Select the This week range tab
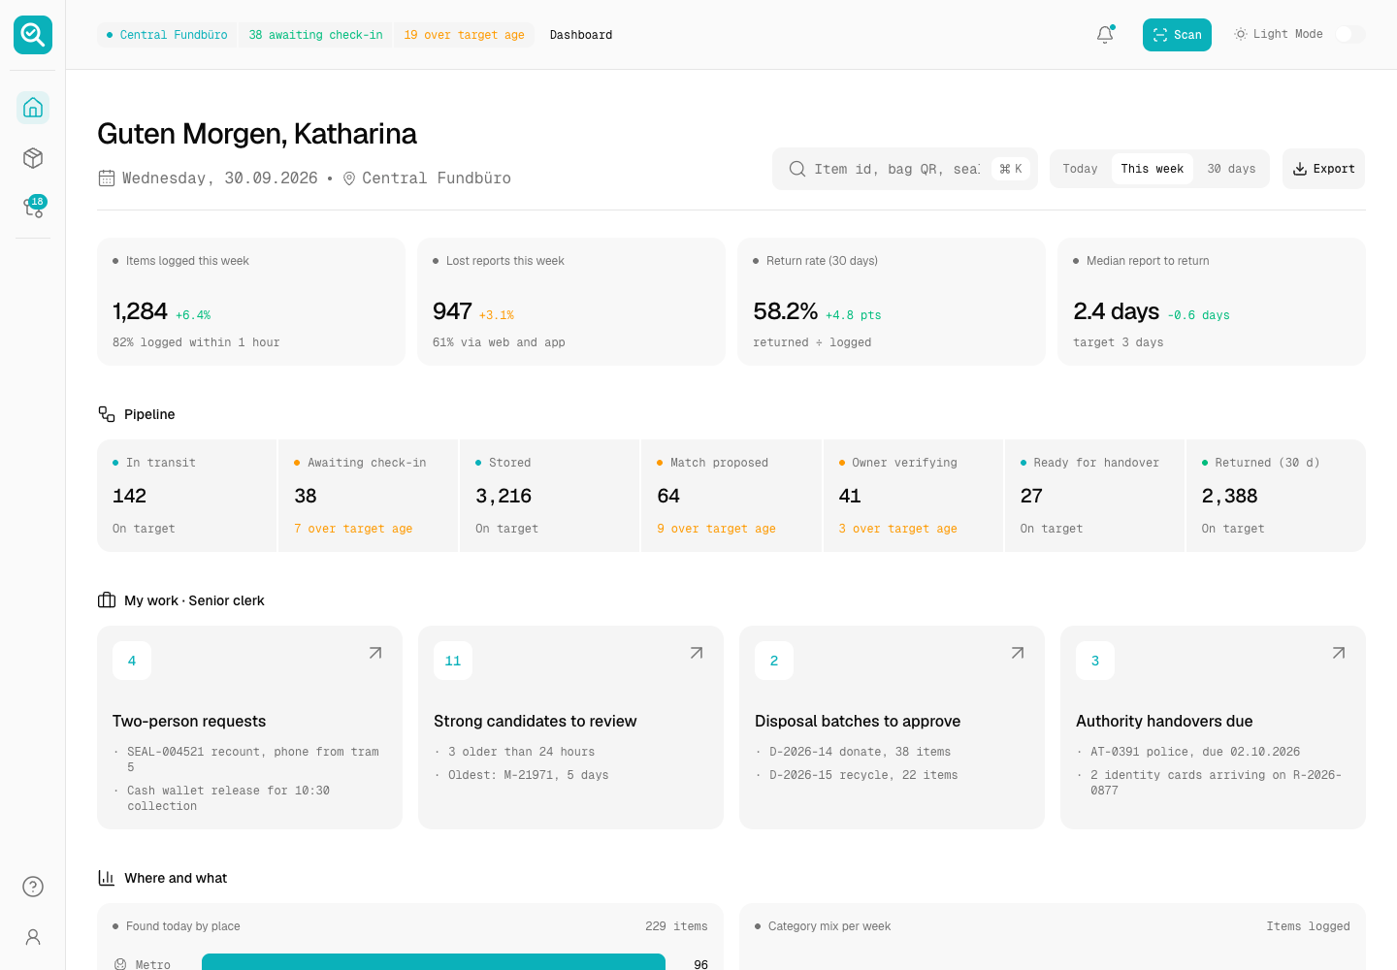 tap(1153, 169)
